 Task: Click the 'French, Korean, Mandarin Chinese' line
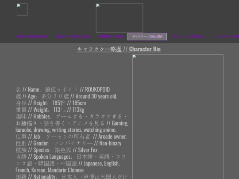[x=50, y=170]
